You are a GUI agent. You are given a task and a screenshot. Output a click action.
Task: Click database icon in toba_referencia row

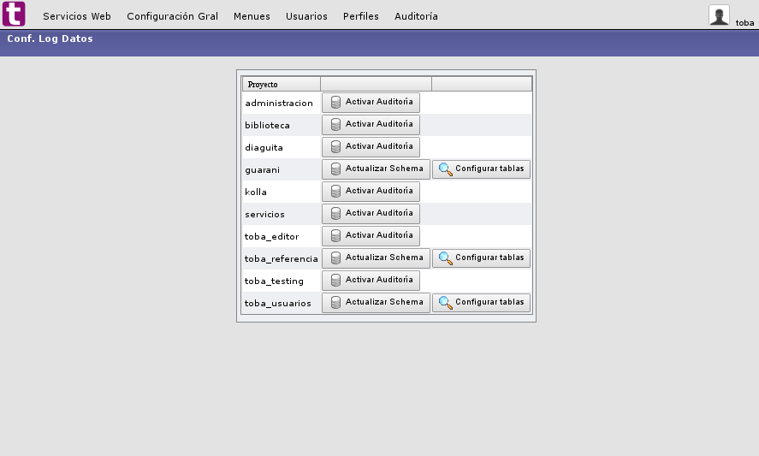click(335, 258)
